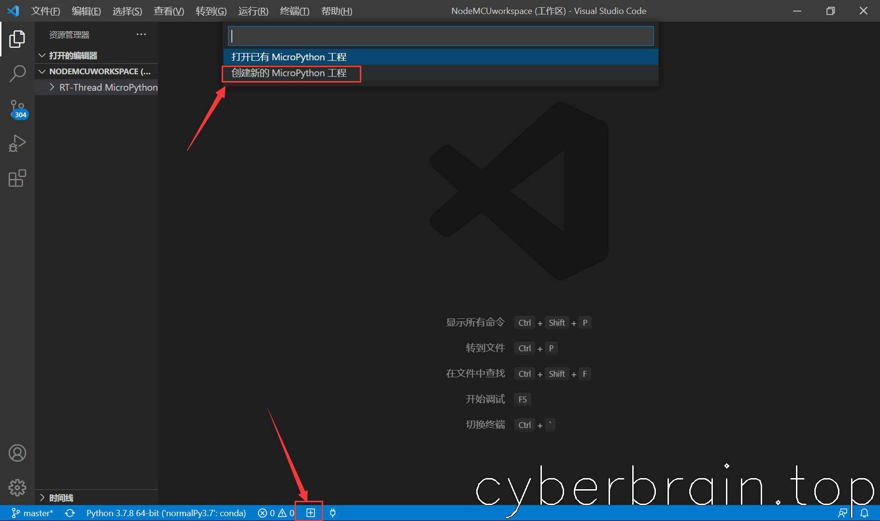Minimize the Visual Studio Code window

(797, 11)
